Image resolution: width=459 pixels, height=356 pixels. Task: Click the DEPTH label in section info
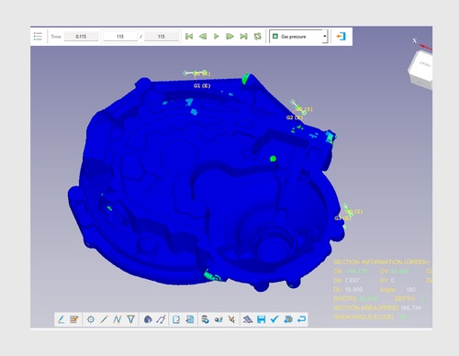(404, 298)
